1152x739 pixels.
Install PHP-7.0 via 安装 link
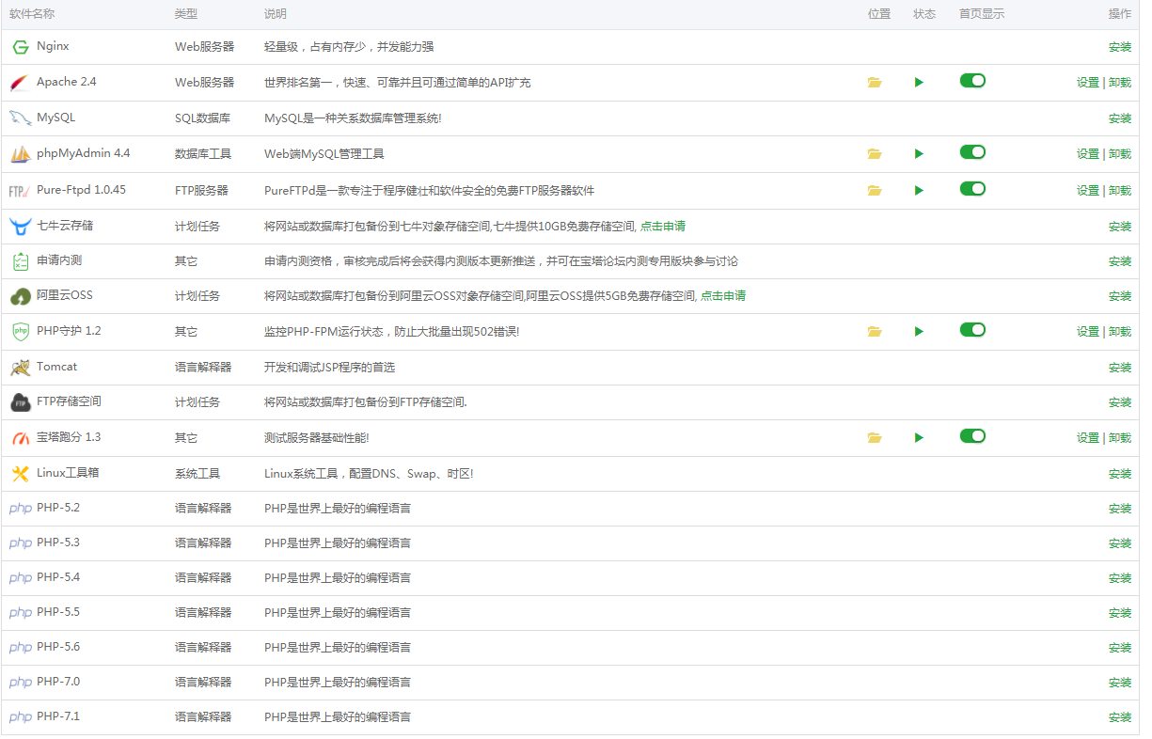pos(1120,683)
